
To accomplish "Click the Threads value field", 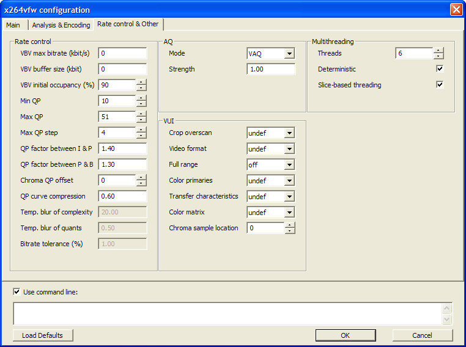I will [x=414, y=53].
